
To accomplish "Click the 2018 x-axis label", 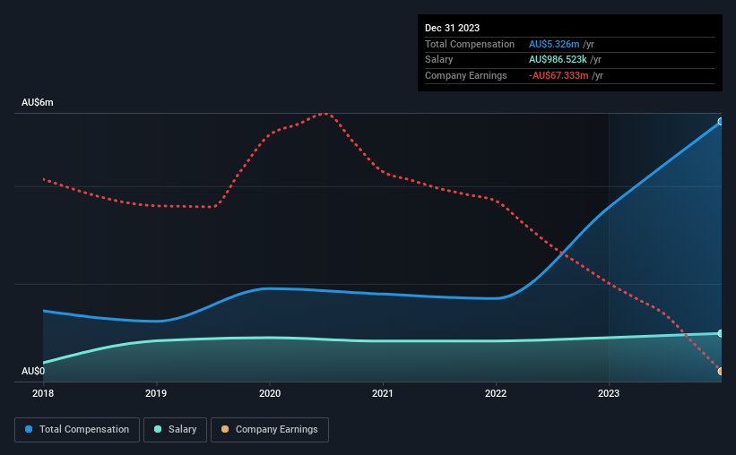I will click(43, 393).
